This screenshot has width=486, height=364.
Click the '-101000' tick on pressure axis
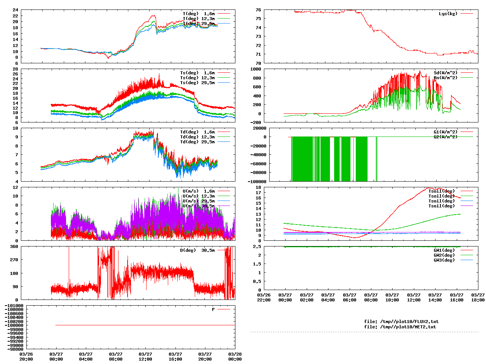coord(14,306)
